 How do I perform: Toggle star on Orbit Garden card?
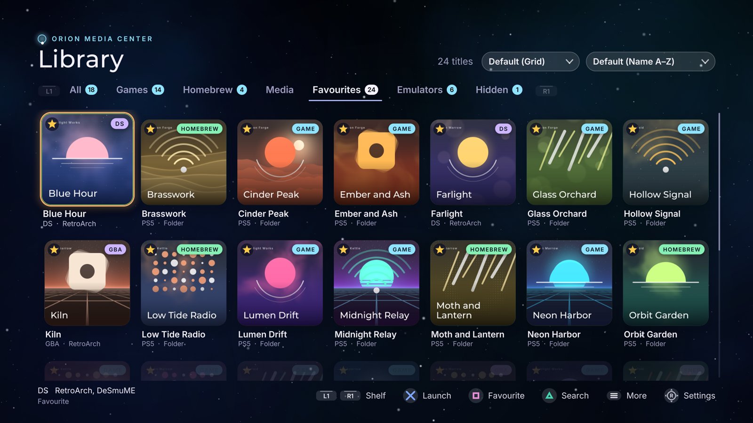[x=633, y=250]
